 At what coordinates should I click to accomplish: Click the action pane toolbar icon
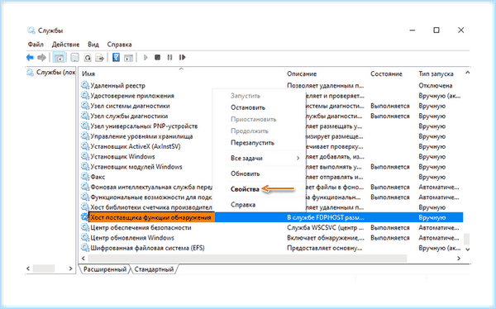tap(128, 58)
